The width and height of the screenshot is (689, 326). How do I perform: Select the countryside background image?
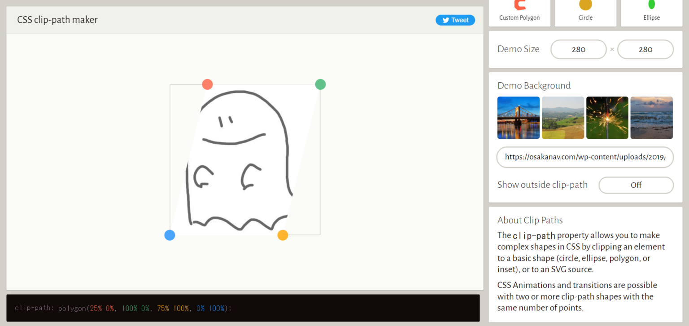563,118
